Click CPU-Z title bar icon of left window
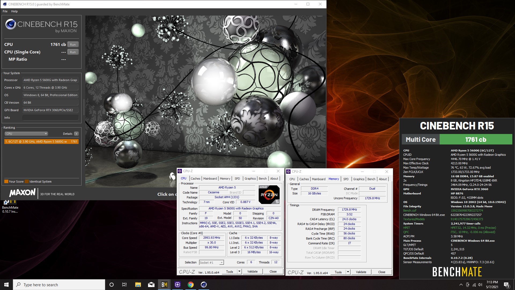 (180, 171)
